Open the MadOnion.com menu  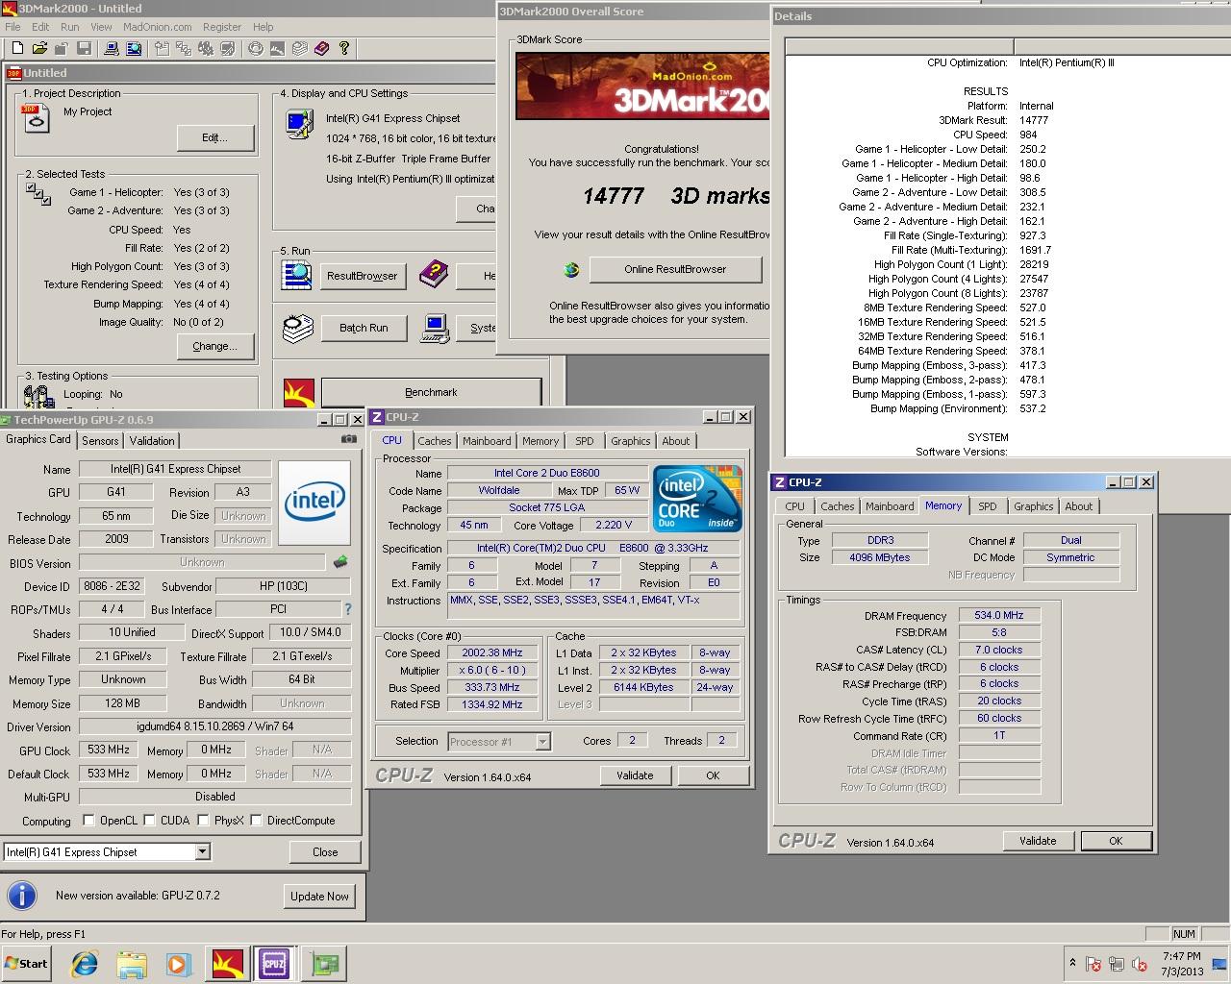pos(157,27)
